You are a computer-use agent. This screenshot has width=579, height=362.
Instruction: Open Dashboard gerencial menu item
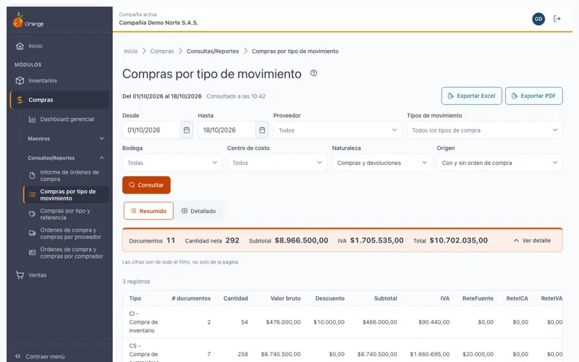(x=66, y=119)
